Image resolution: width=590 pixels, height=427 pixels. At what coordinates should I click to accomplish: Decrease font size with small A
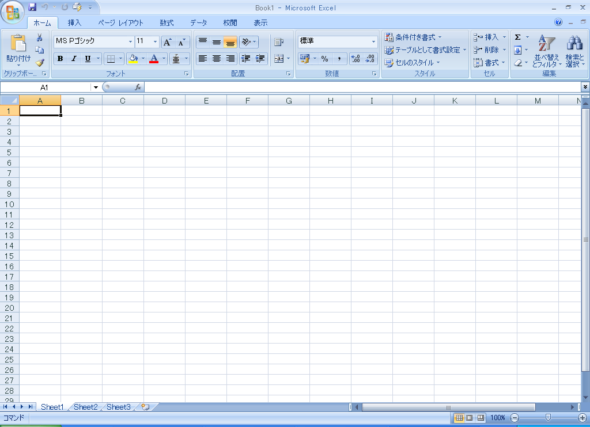tap(181, 42)
